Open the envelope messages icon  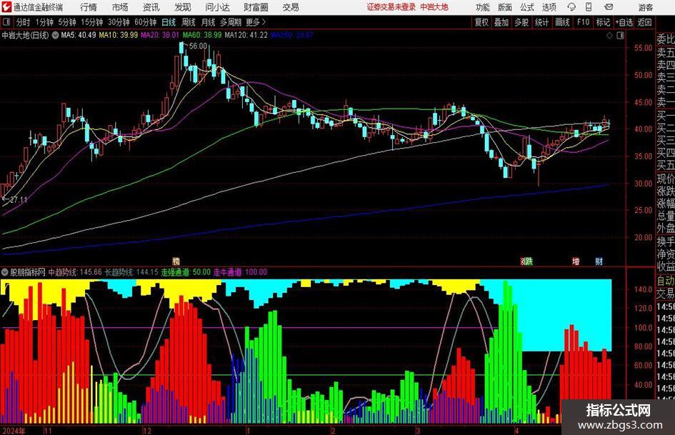point(609,7)
